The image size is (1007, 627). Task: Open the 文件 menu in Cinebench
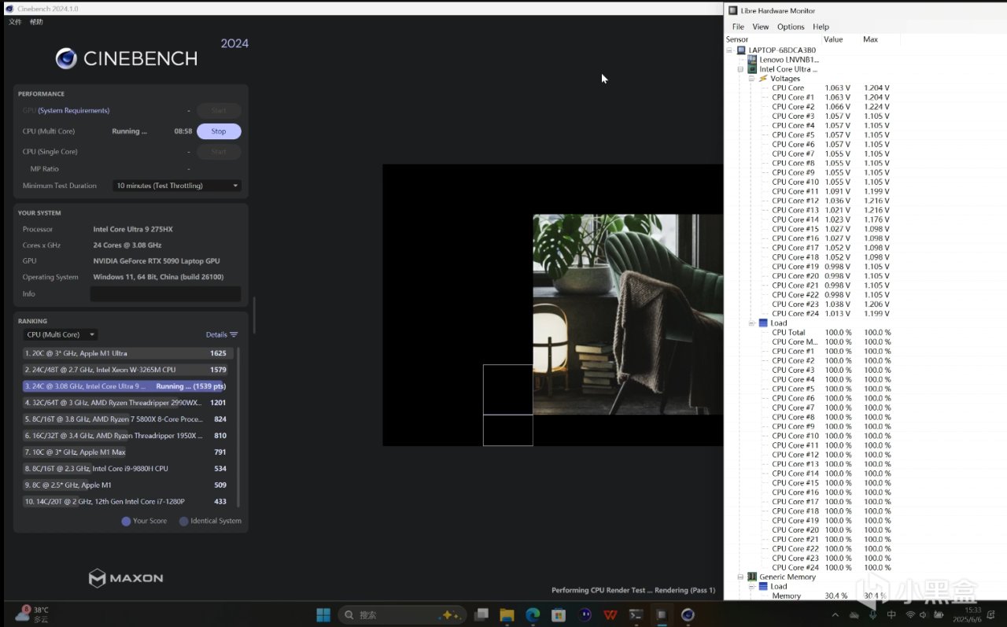pos(15,22)
